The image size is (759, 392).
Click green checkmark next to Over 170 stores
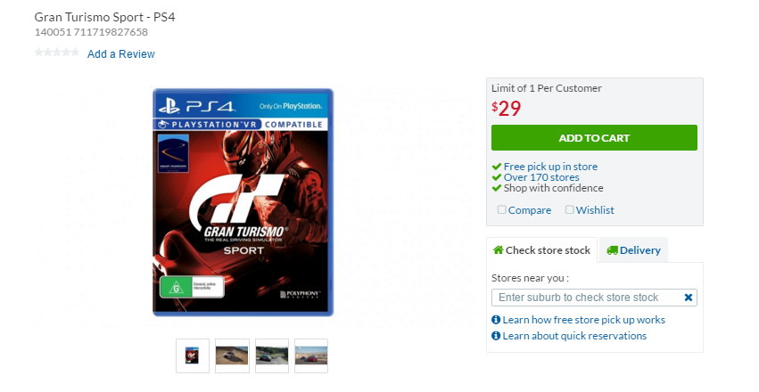coord(497,177)
